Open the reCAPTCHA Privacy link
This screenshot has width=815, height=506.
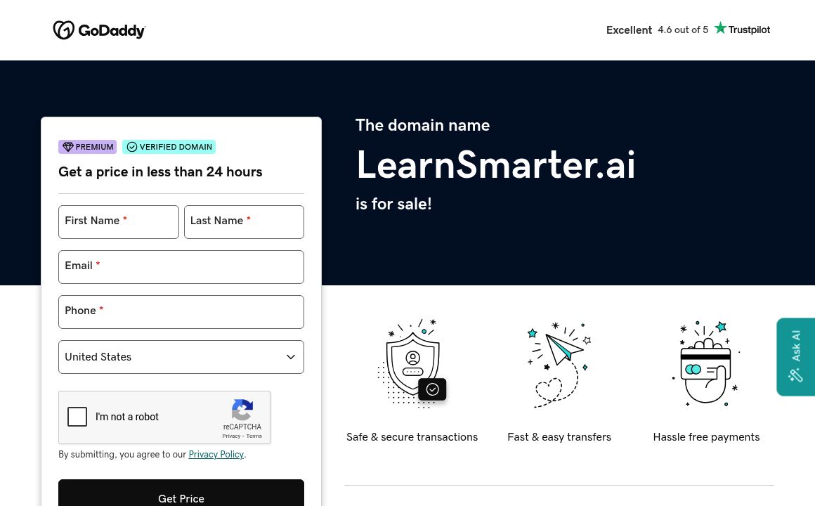(231, 436)
